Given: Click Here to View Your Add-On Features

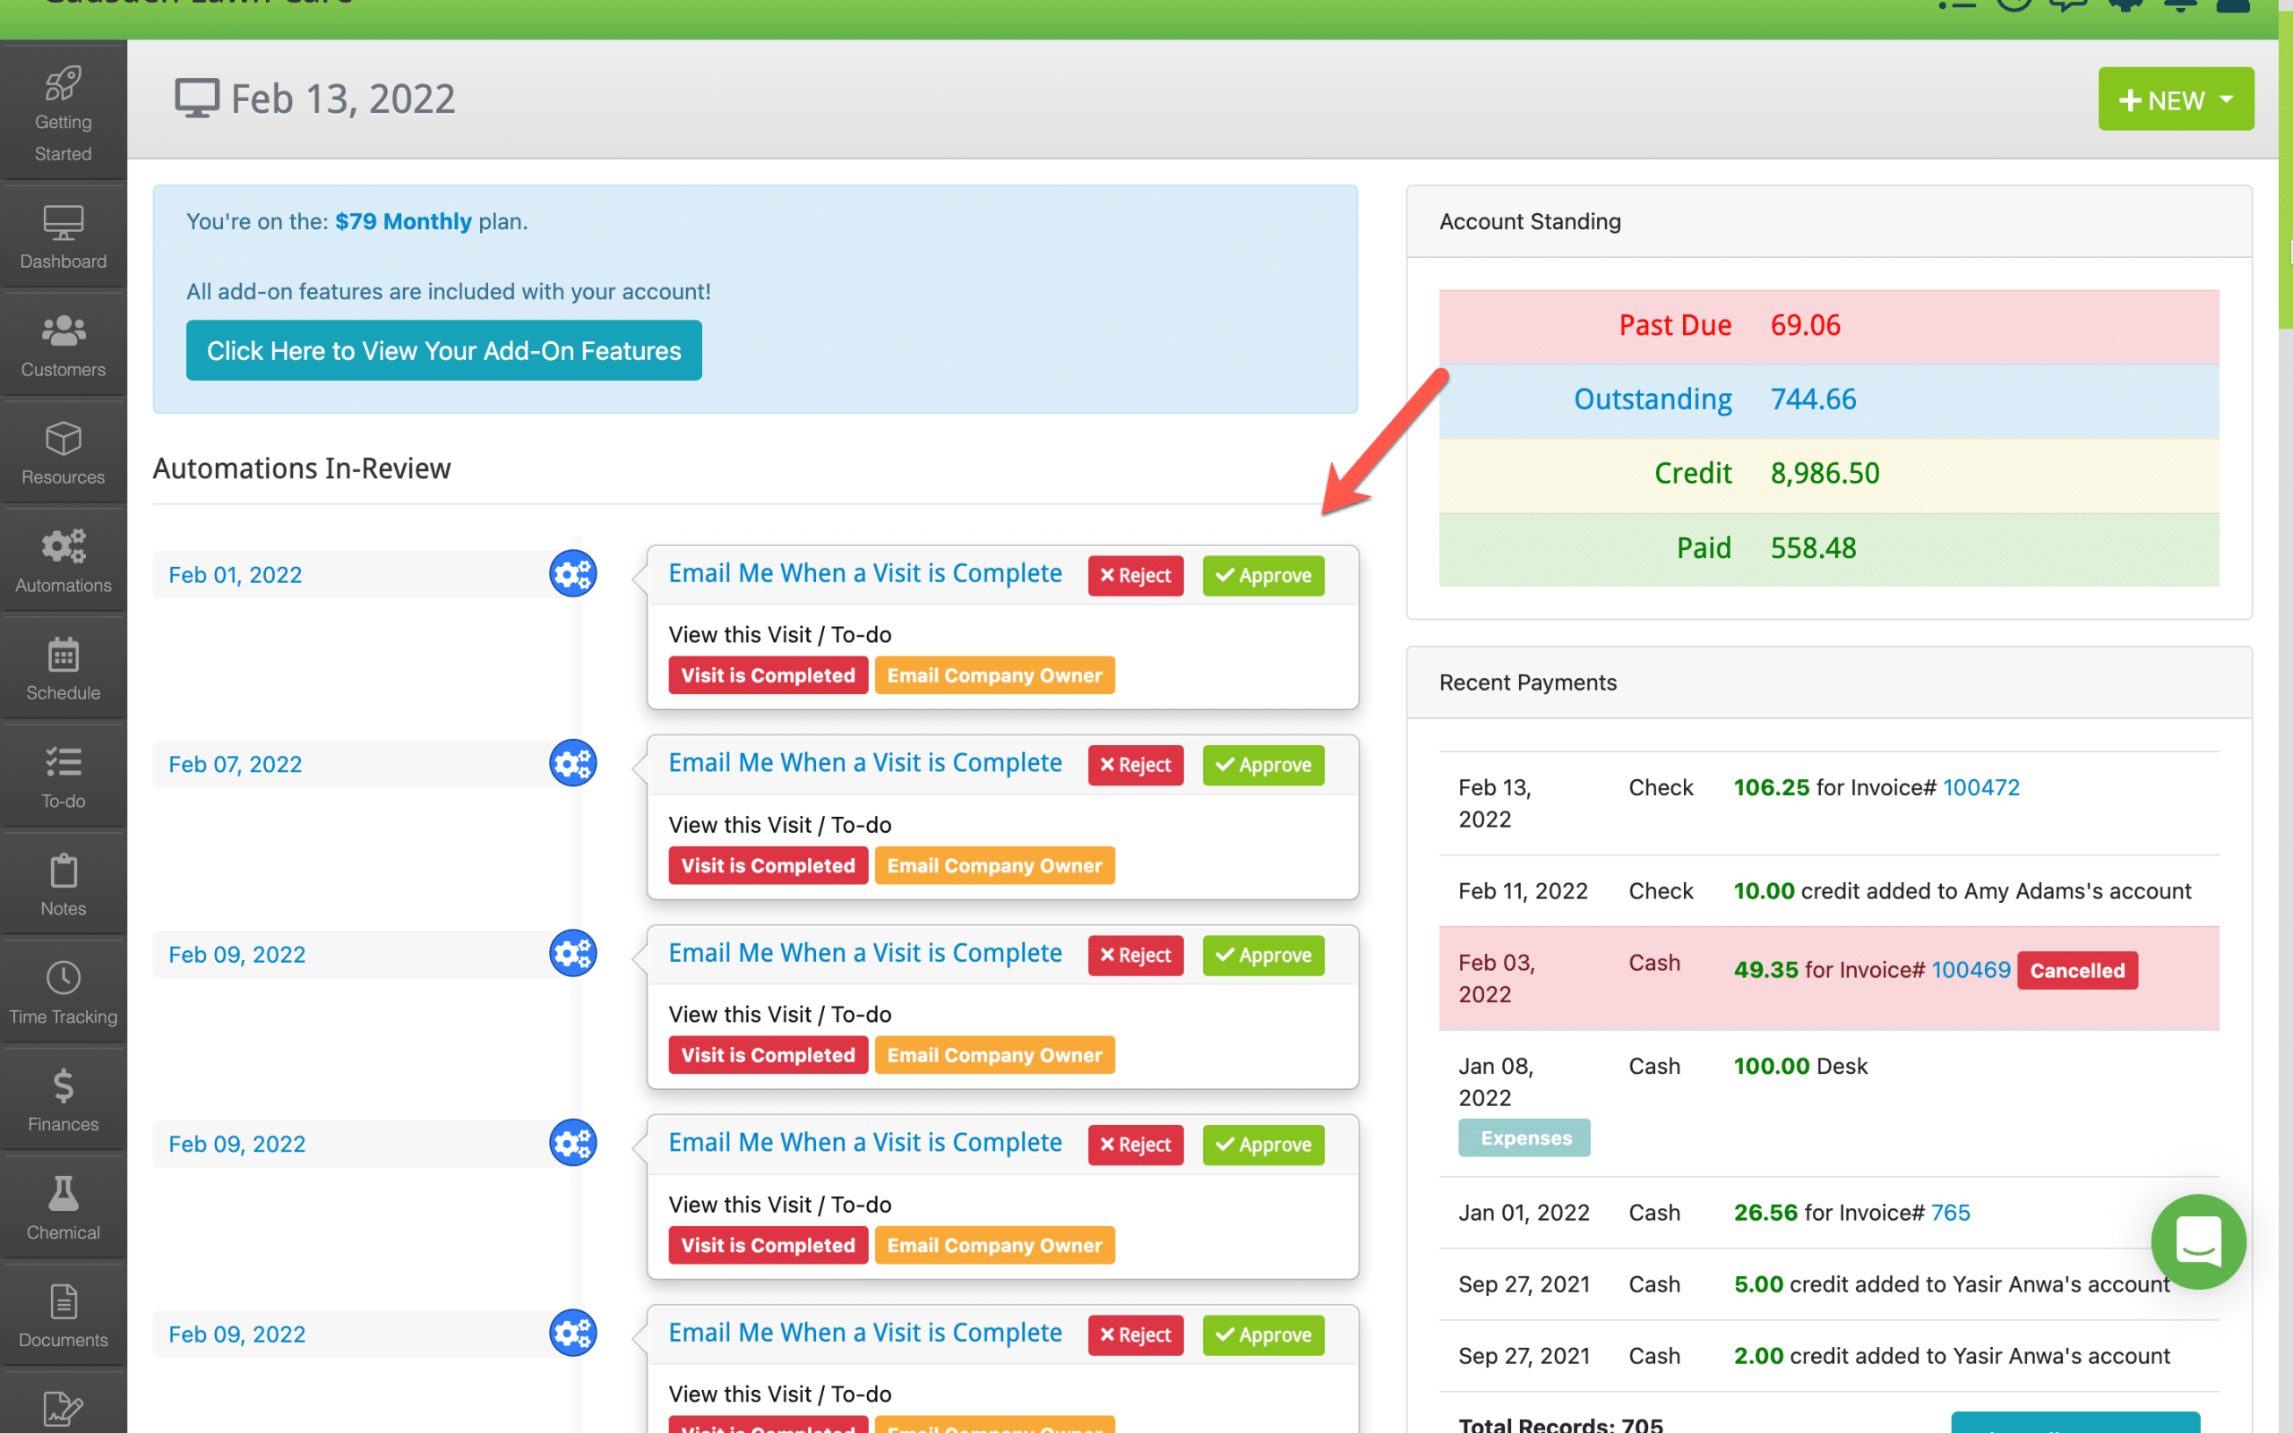Looking at the screenshot, I should (443, 349).
